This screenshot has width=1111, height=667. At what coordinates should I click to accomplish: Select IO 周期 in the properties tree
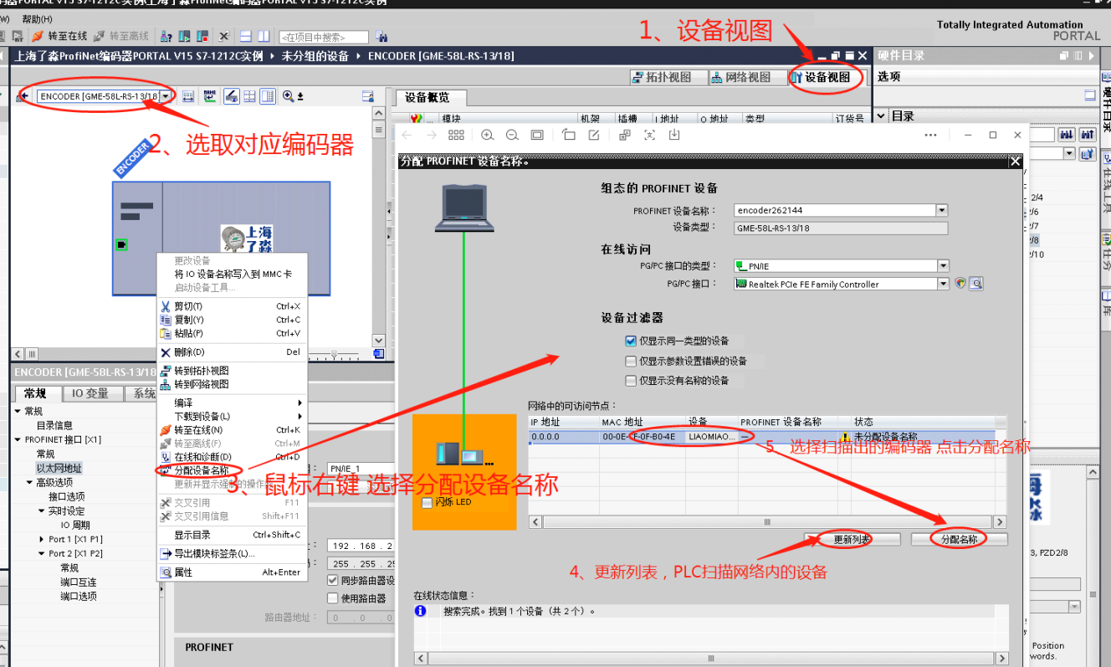pyautogui.click(x=75, y=525)
